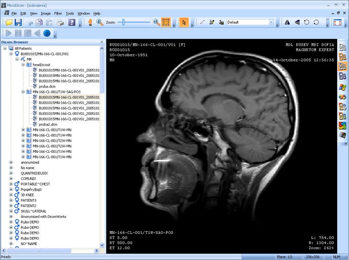Open the Filter menu
This screenshot has width=349, height=260.
(58, 13)
